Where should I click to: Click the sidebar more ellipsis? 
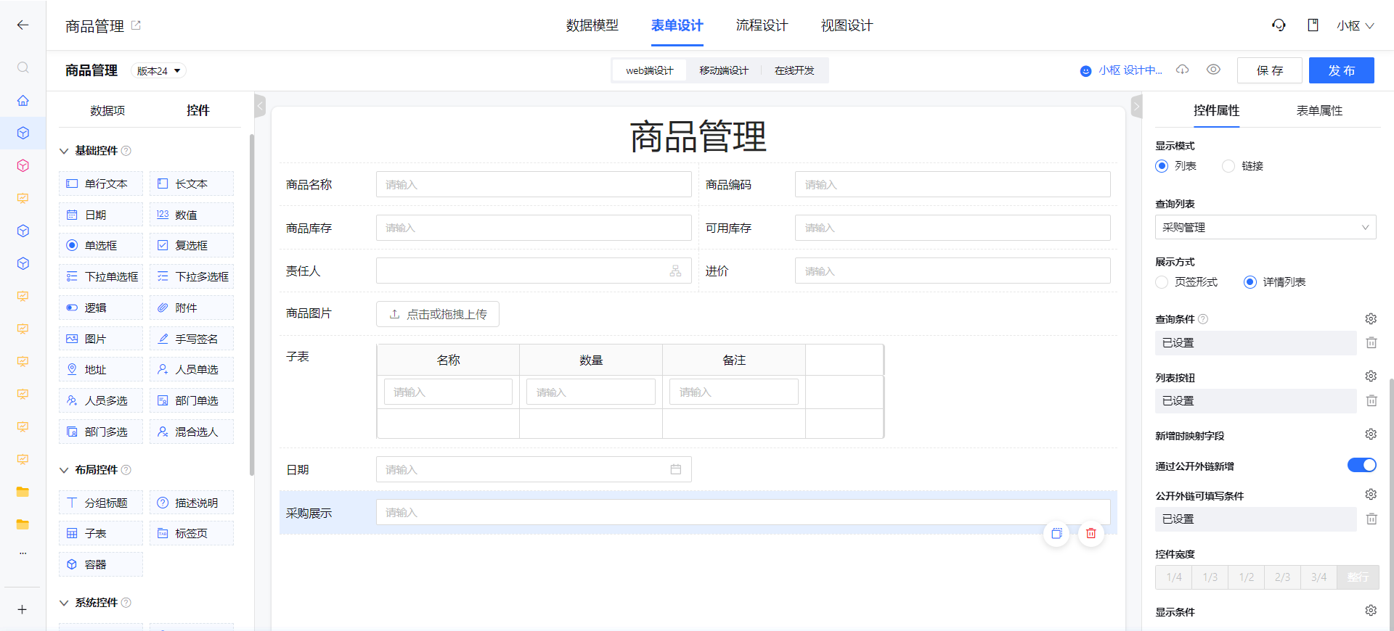[x=23, y=553]
